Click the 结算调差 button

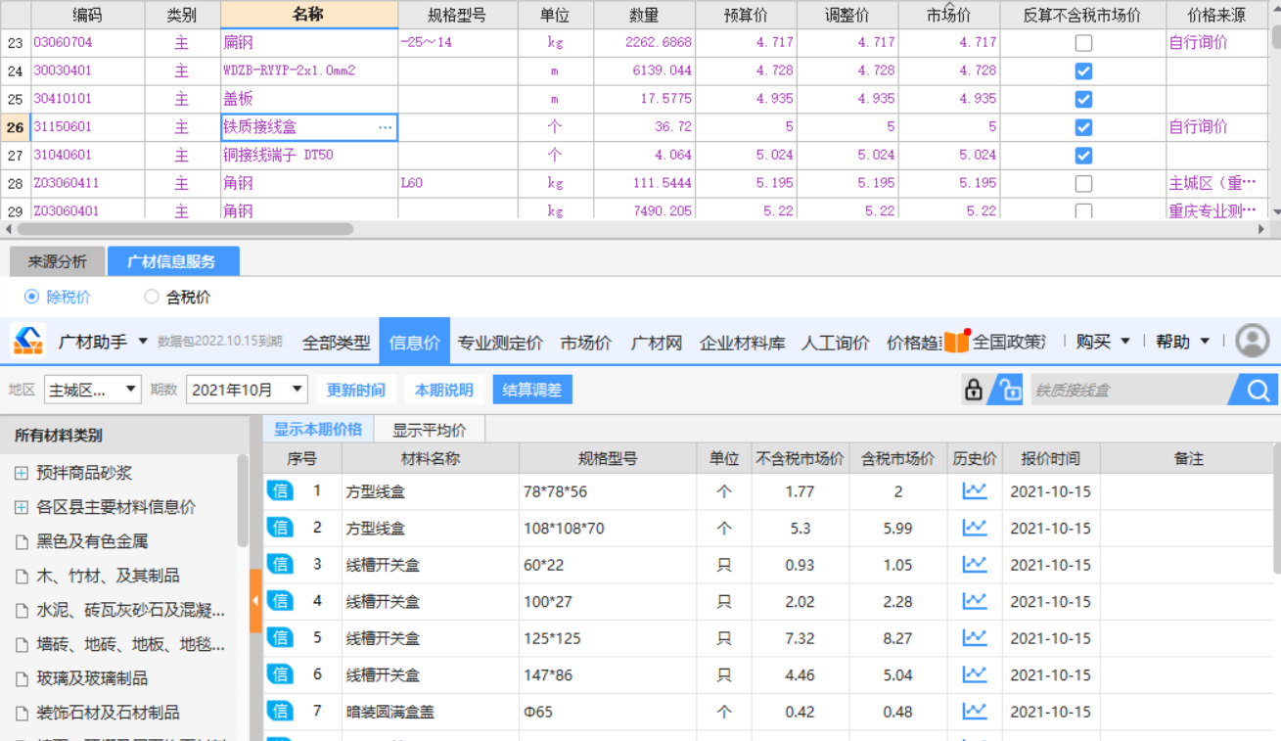coord(532,390)
